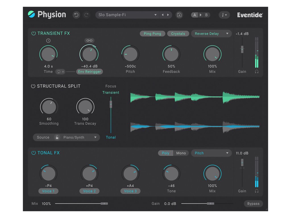The height and width of the screenshot is (218, 291).
Task: Switch to Mono mode
Action: click(x=181, y=153)
